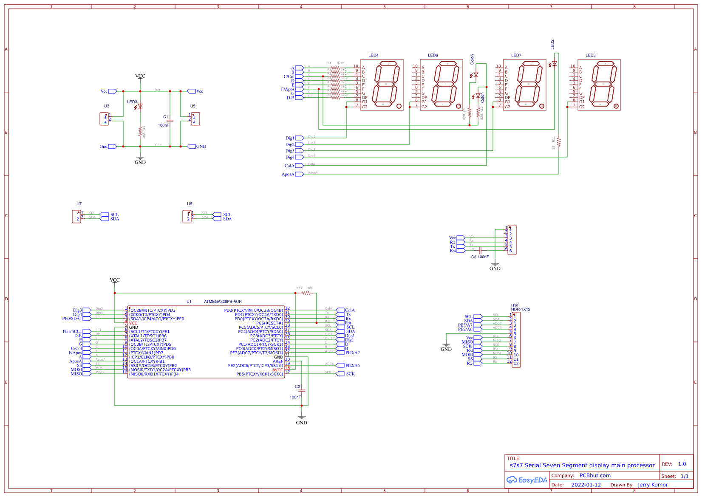This screenshot has width=702, height=497.
Task: Select seven-segment display LED4
Action: [382, 85]
